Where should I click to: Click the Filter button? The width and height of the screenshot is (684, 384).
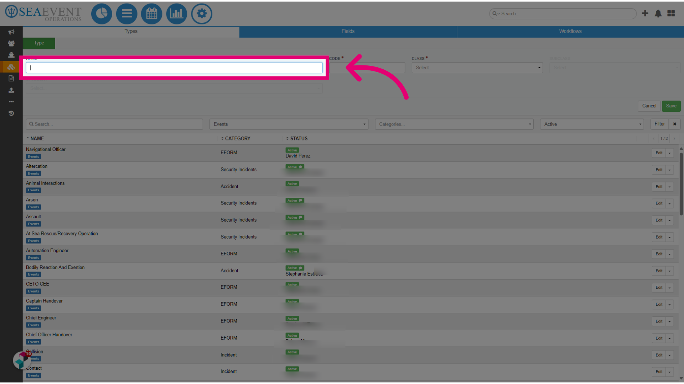(659, 124)
